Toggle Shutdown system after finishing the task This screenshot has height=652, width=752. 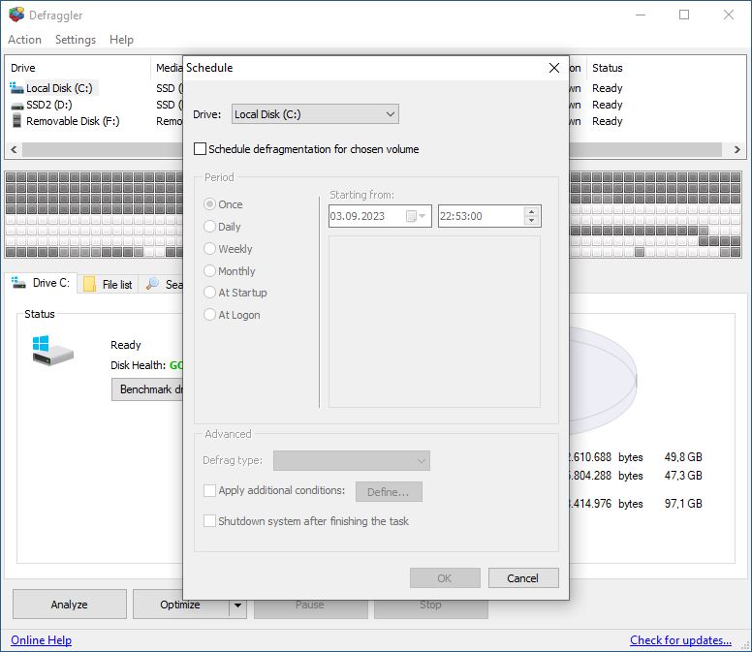[x=209, y=521]
